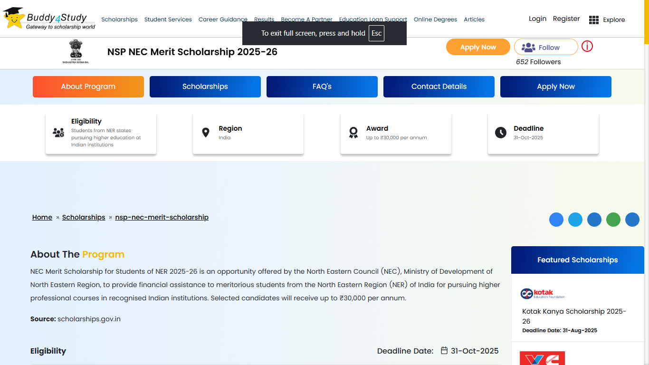Click the Region info card

click(x=248, y=133)
